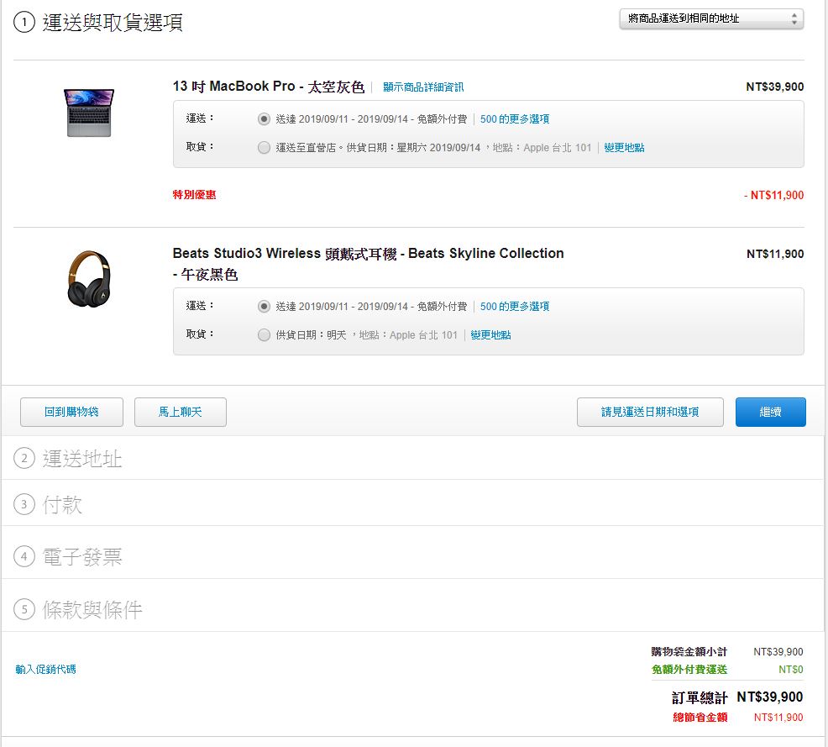Click 總節省金額 red label
The image size is (828, 747).
pos(700,717)
